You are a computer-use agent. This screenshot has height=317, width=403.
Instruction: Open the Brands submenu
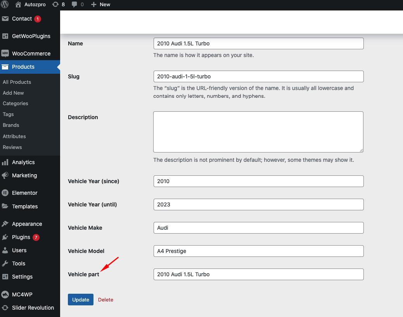click(x=11, y=125)
